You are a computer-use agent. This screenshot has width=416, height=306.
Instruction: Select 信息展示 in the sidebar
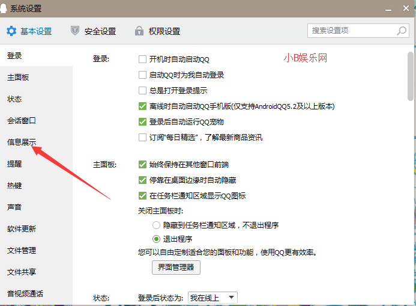(36, 142)
